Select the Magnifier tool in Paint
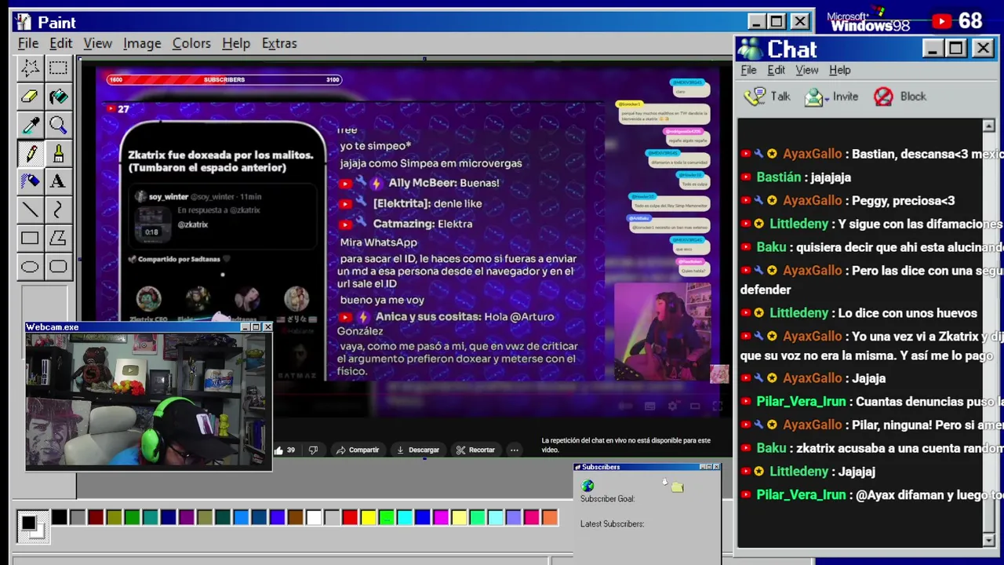The height and width of the screenshot is (565, 1004). [x=58, y=125]
